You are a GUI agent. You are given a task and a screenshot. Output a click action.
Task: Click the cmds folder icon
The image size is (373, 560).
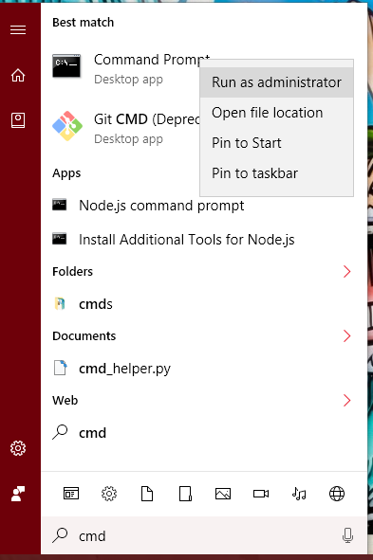click(60, 303)
